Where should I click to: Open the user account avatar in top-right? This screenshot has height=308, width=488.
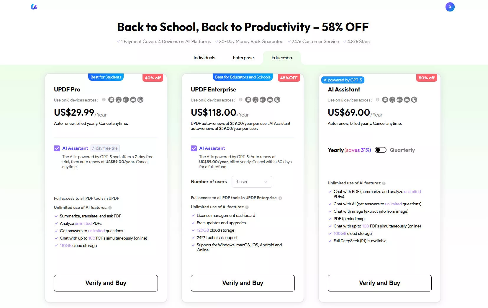[x=450, y=6]
